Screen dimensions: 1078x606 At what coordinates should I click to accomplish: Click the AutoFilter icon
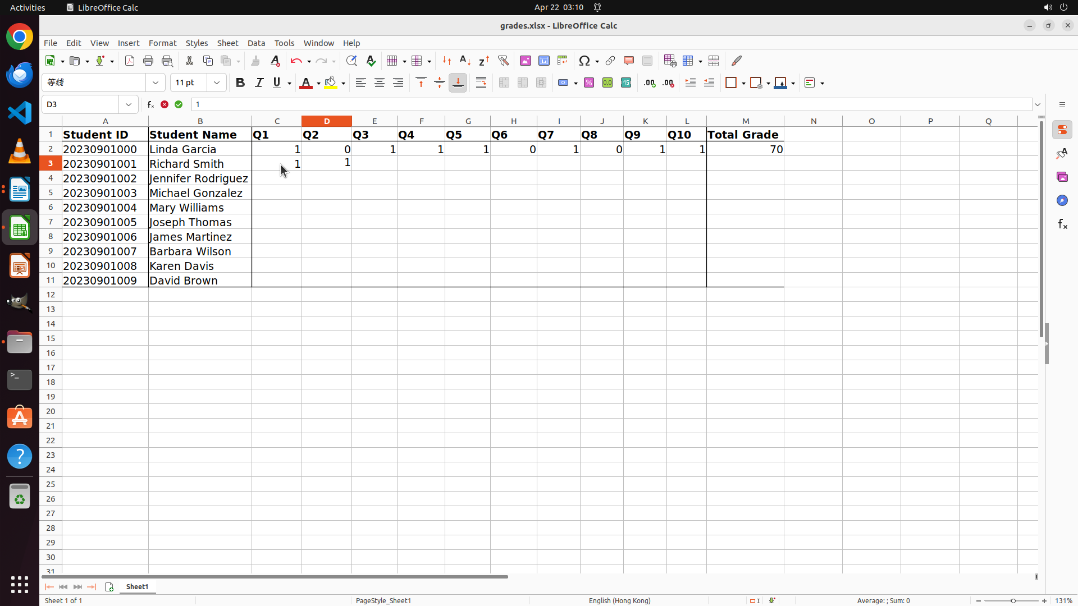coord(503,61)
